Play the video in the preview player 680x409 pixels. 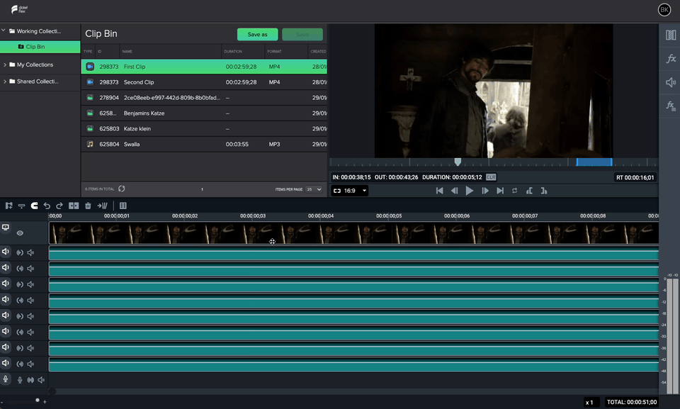[469, 191]
